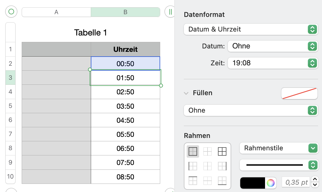This screenshot has width=322, height=192.
Task: Select column A header
Action: coord(56,12)
